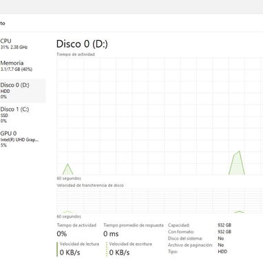Click the Tipo HDD value
263x263 pixels.
(222, 252)
